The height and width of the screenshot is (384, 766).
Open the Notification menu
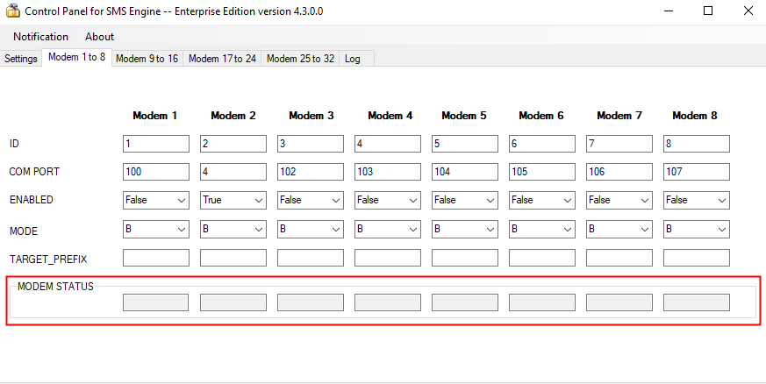(40, 37)
